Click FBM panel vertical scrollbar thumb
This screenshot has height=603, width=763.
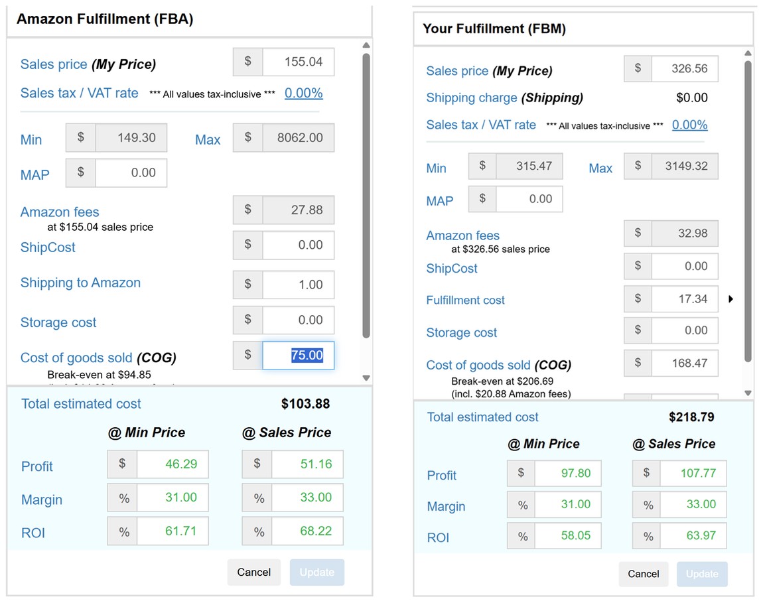coord(748,212)
